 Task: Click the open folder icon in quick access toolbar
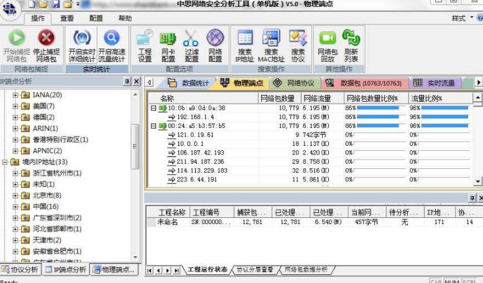pos(44,4)
